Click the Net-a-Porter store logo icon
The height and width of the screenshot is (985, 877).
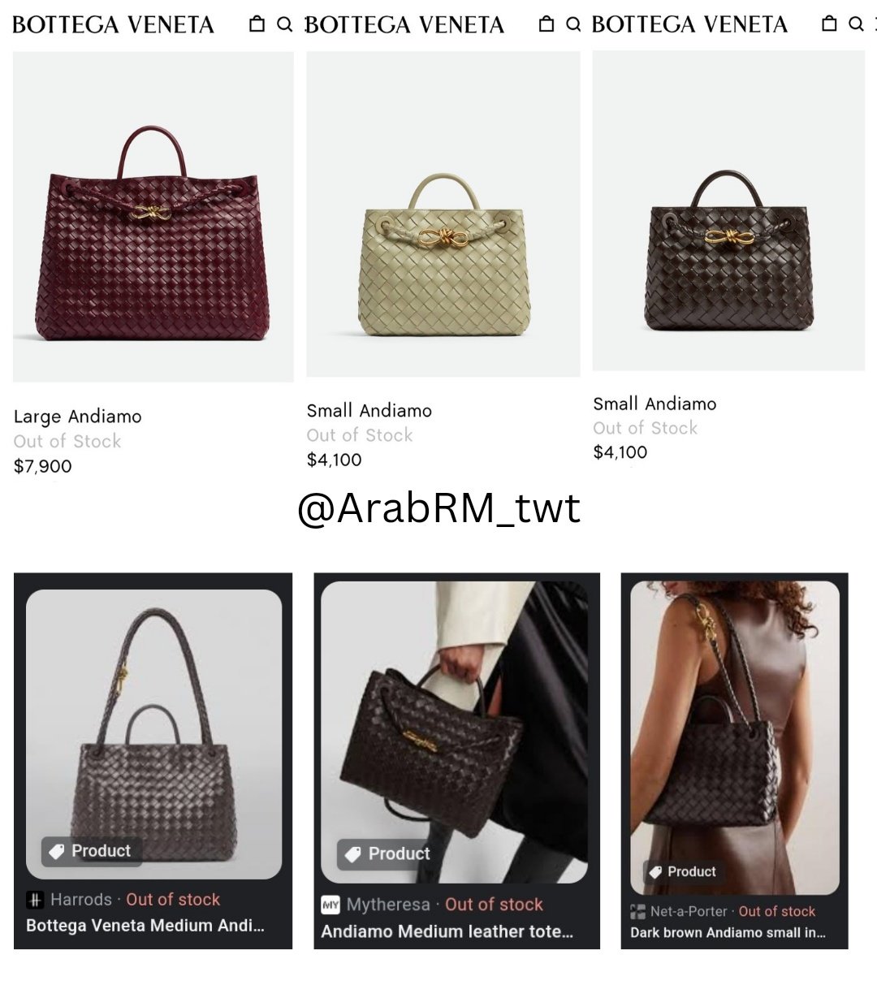click(638, 912)
